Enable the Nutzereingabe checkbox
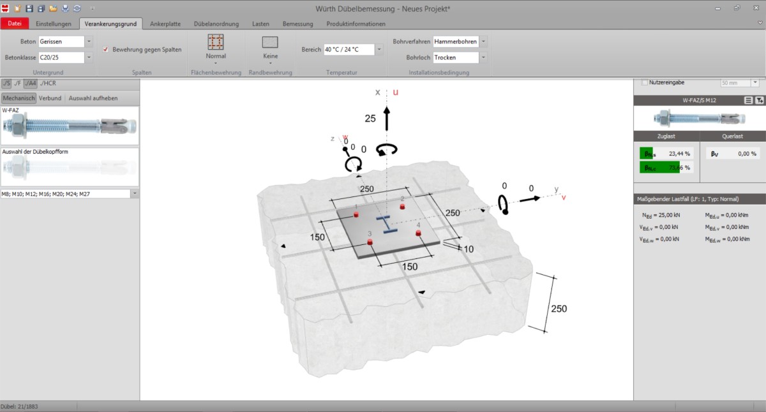766x412 pixels. tap(644, 82)
